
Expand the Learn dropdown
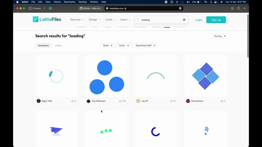click(125, 20)
